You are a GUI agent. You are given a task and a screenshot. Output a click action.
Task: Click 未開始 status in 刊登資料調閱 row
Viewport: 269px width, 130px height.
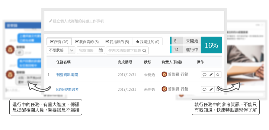[x=149, y=75]
